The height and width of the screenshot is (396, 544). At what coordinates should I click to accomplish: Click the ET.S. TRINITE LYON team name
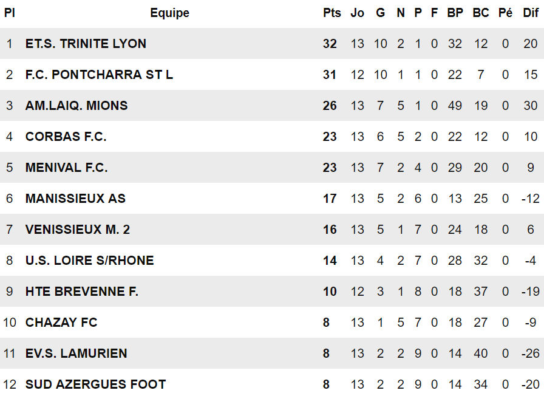pos(86,44)
